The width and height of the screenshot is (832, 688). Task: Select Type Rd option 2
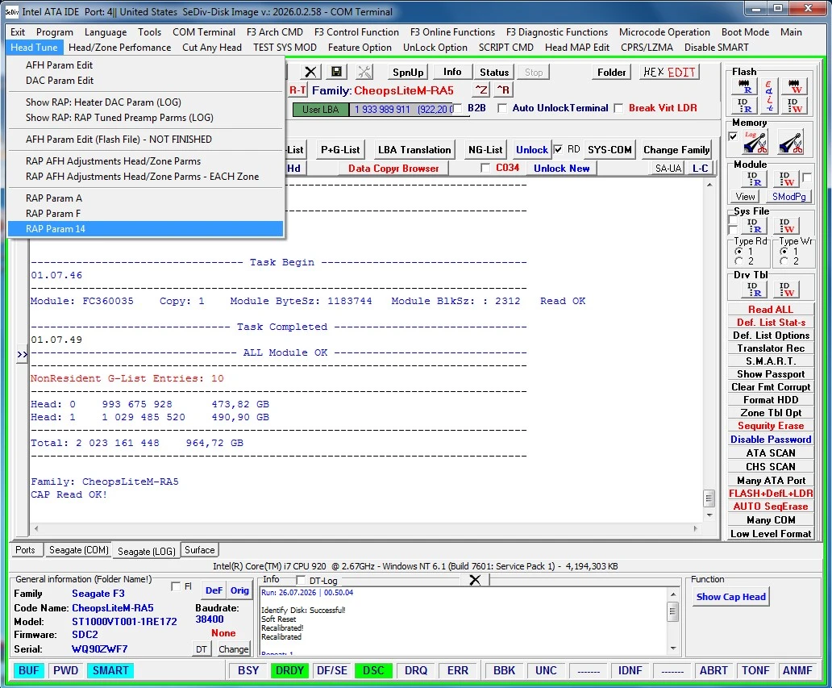click(738, 261)
